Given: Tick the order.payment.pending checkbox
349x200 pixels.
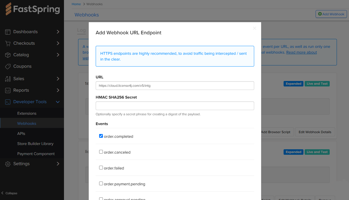Looking at the screenshot, I should [x=101, y=184].
